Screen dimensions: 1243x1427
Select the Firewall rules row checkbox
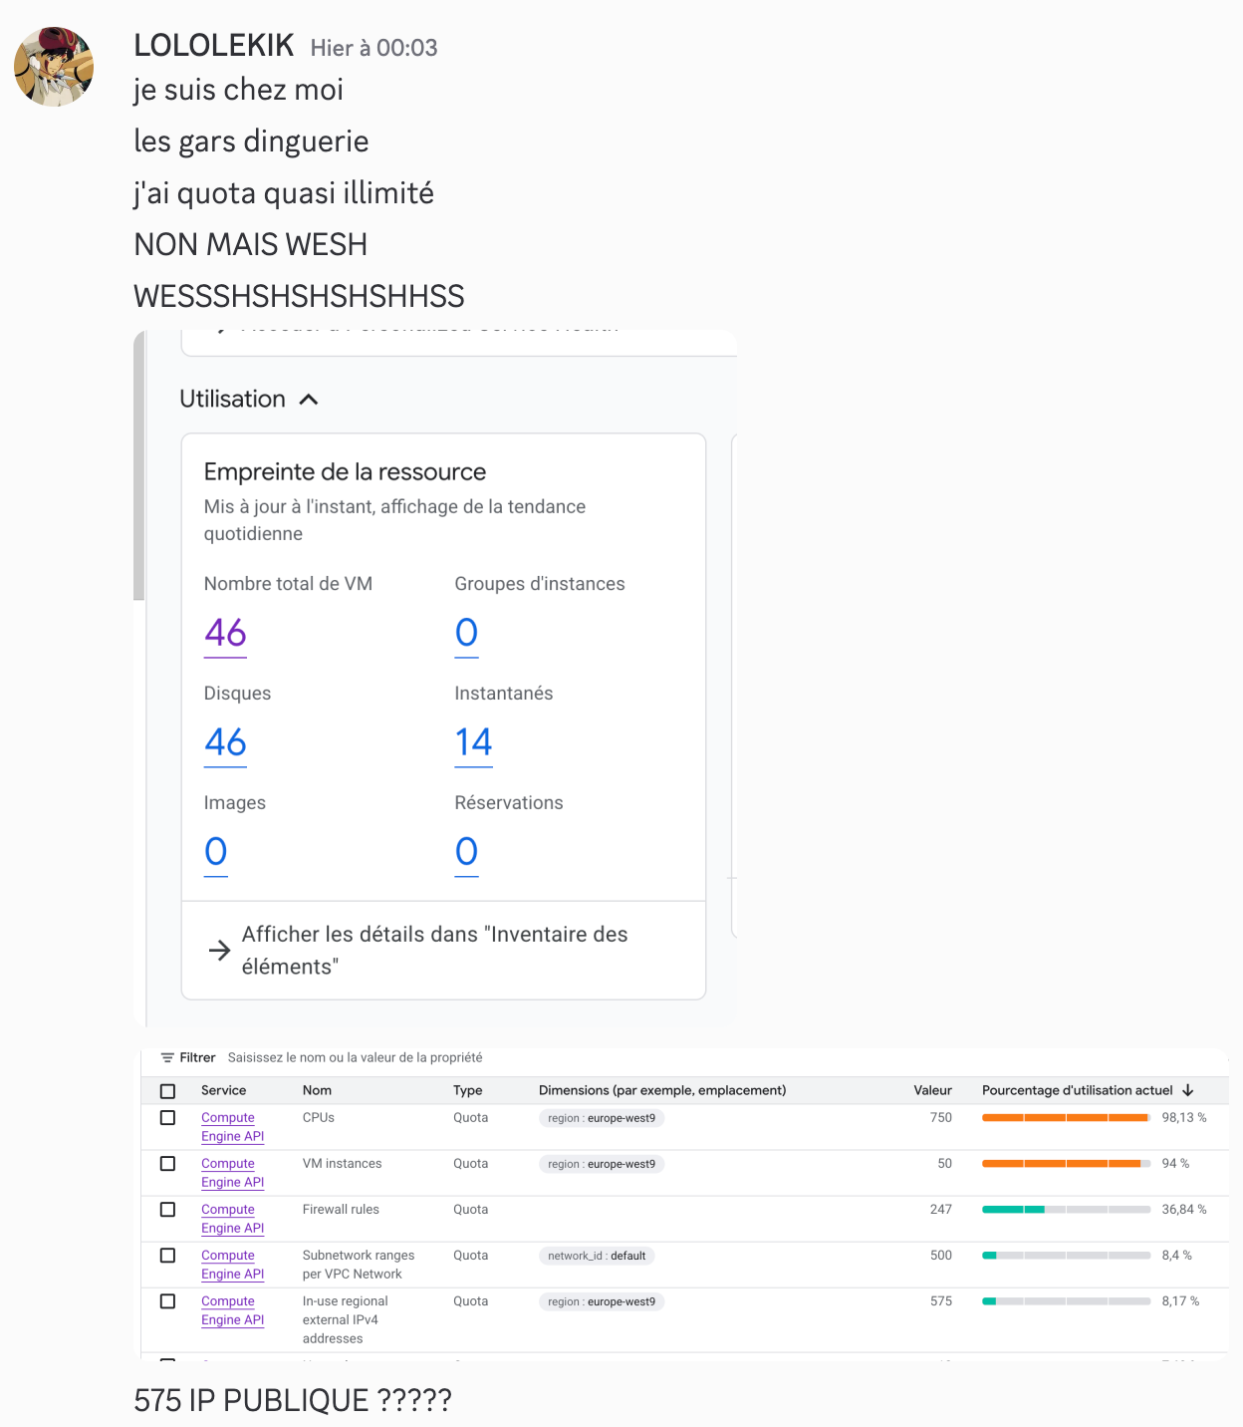[167, 1210]
